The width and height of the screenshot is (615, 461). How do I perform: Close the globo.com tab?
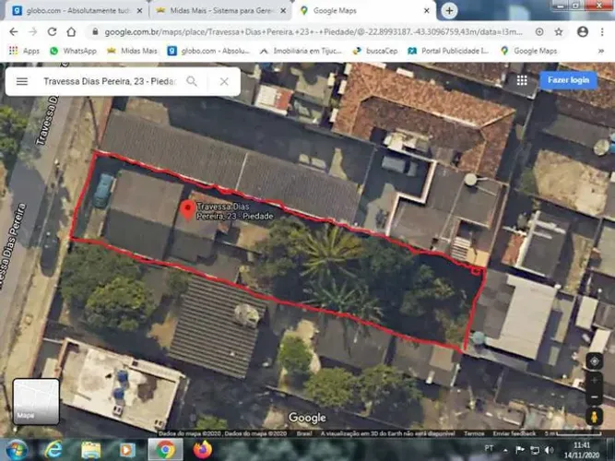point(139,11)
